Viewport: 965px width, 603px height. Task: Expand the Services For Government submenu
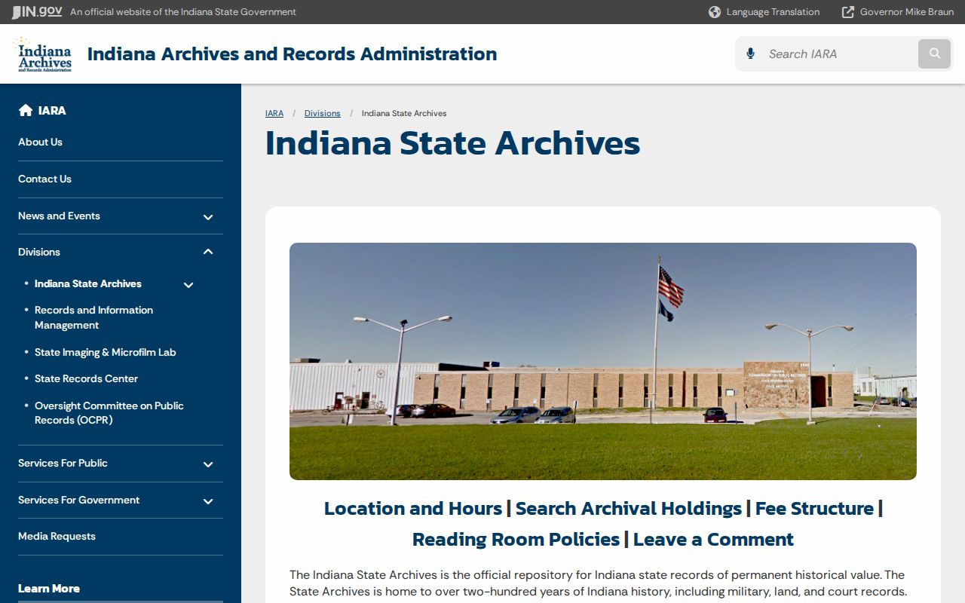[x=208, y=501]
